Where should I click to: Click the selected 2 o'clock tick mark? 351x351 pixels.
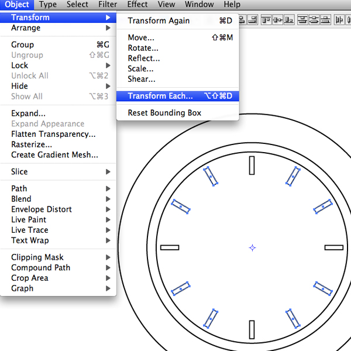click(323, 207)
